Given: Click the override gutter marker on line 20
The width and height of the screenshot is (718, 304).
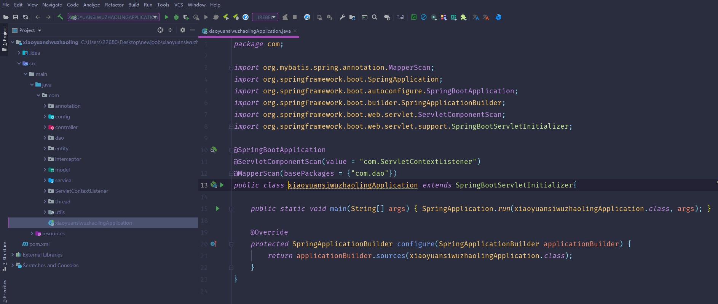Looking at the screenshot, I should [214, 244].
